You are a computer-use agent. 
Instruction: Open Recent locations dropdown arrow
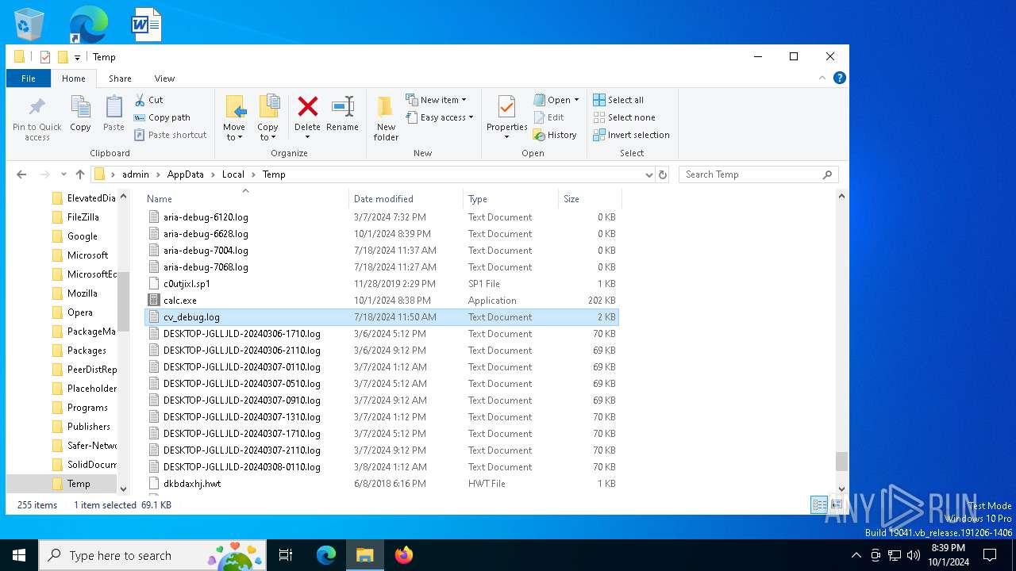(x=64, y=174)
